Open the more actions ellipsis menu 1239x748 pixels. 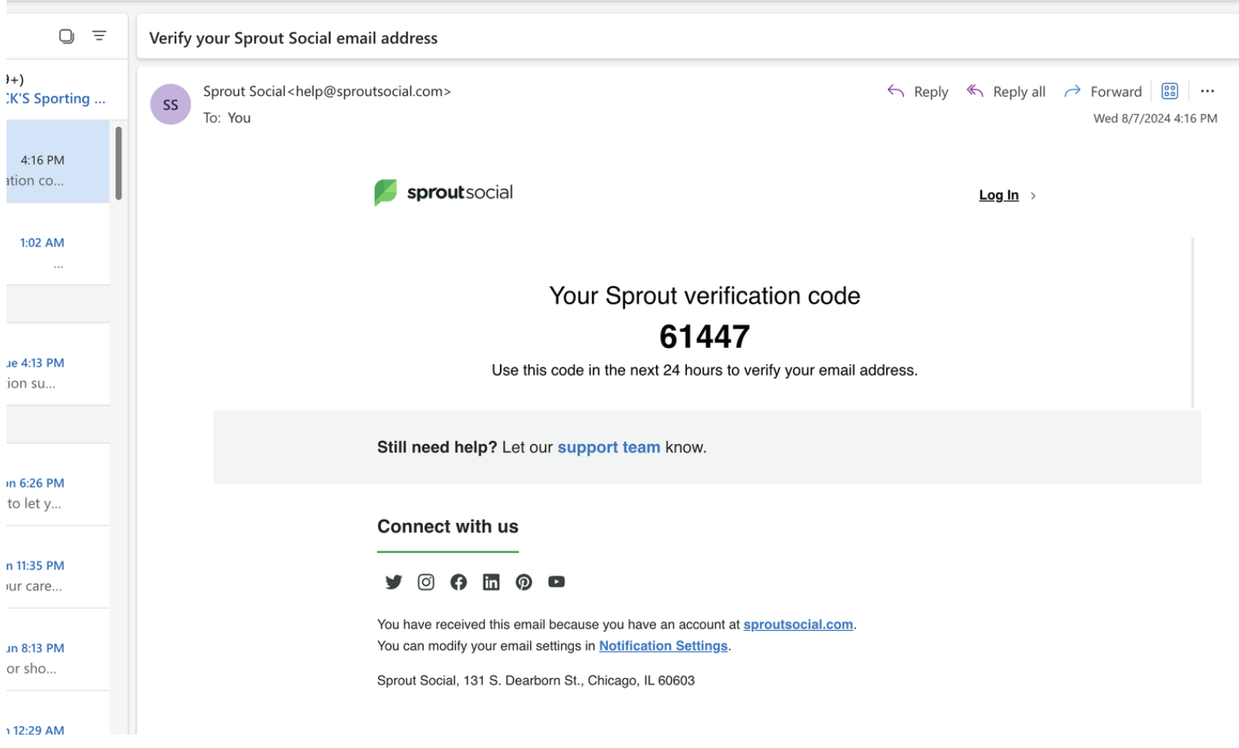pos(1209,91)
